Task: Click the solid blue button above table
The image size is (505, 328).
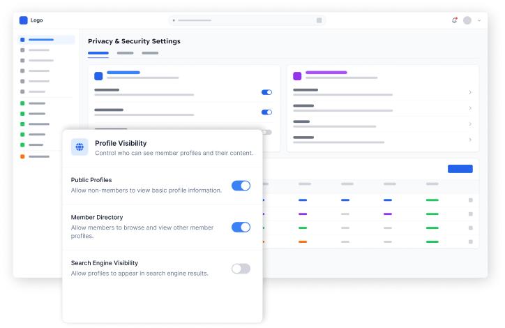Action: click(460, 169)
